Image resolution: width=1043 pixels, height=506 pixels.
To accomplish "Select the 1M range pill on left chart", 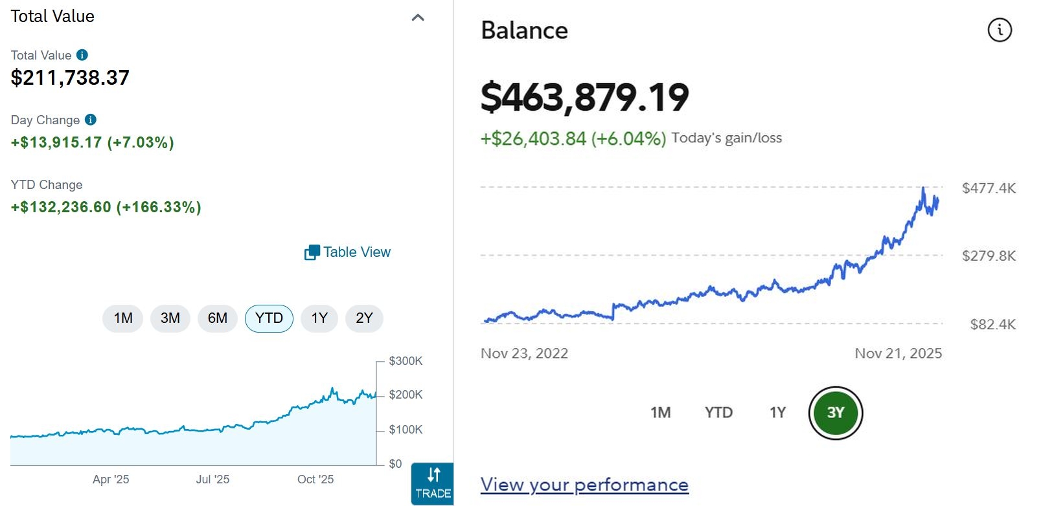I will tap(122, 318).
